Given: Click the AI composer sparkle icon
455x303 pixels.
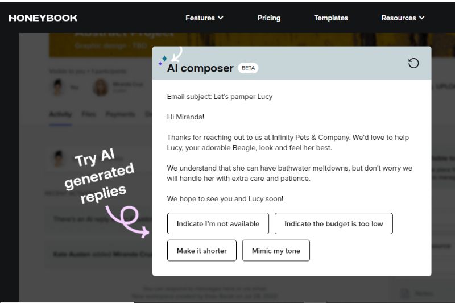Looking at the screenshot, I should pos(163,60).
